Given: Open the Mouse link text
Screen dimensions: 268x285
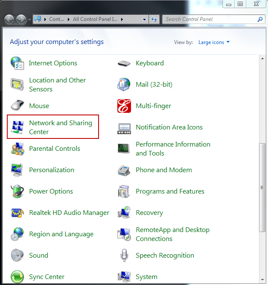Looking at the screenshot, I should tap(39, 106).
